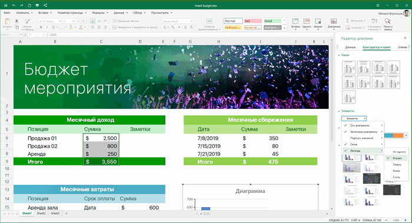Switch to Sheet2 tab
Screen dimensions: 412x223
[41, 213]
